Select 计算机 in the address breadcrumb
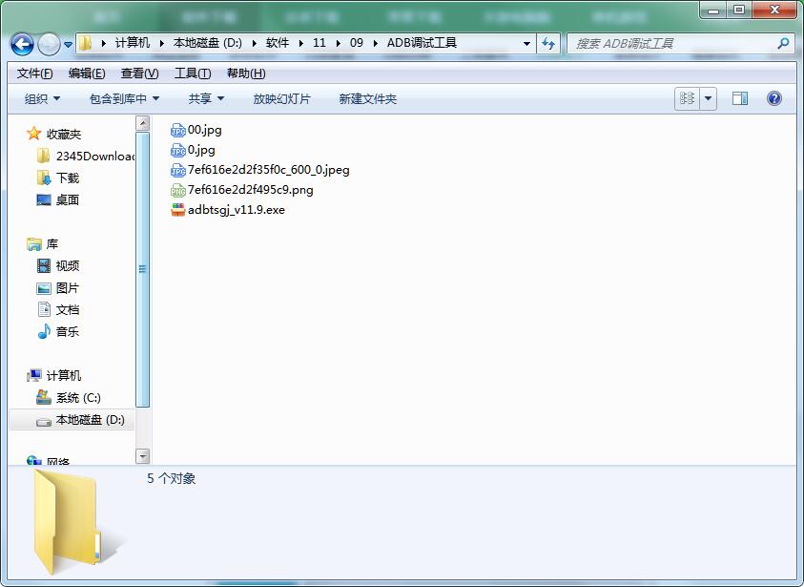 coord(133,43)
